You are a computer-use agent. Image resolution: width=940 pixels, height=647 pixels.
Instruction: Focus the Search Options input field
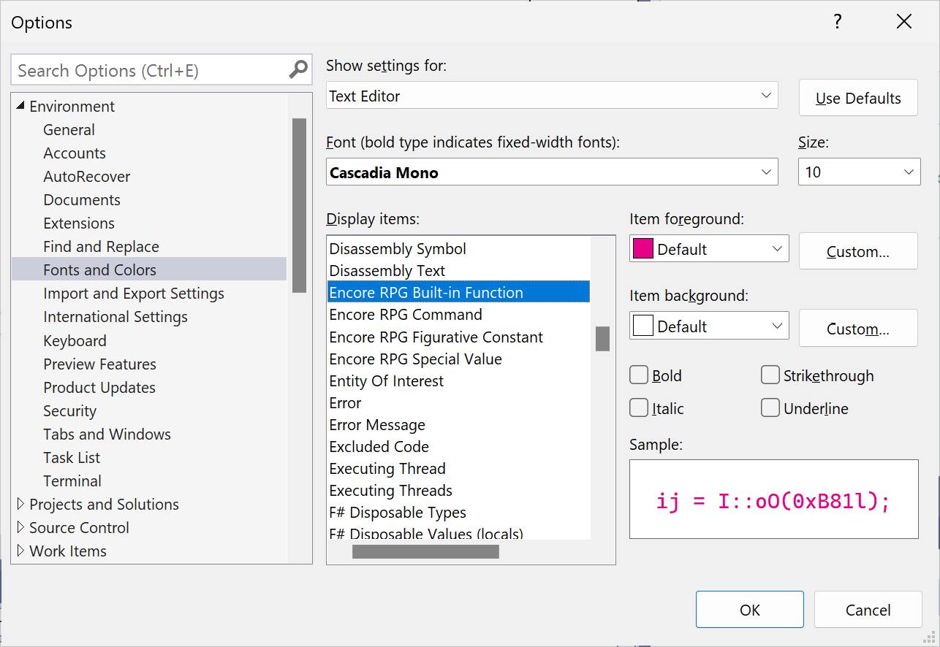pos(150,71)
